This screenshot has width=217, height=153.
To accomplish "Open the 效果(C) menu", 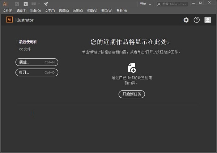I will (x=78, y=10).
